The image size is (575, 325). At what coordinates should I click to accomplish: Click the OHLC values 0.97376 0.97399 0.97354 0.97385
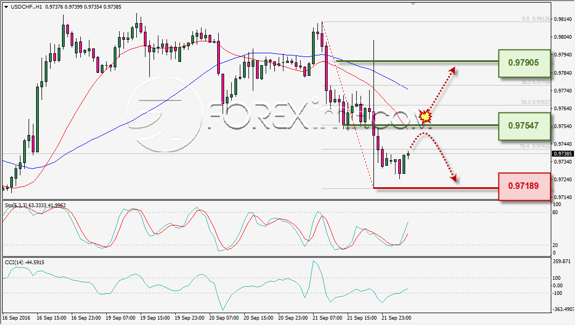click(x=83, y=7)
